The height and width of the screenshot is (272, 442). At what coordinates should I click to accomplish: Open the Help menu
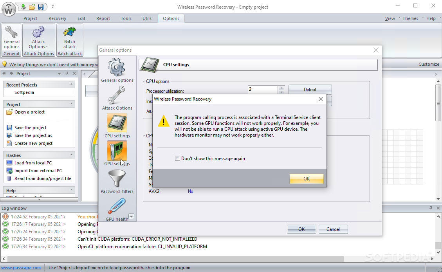click(431, 18)
